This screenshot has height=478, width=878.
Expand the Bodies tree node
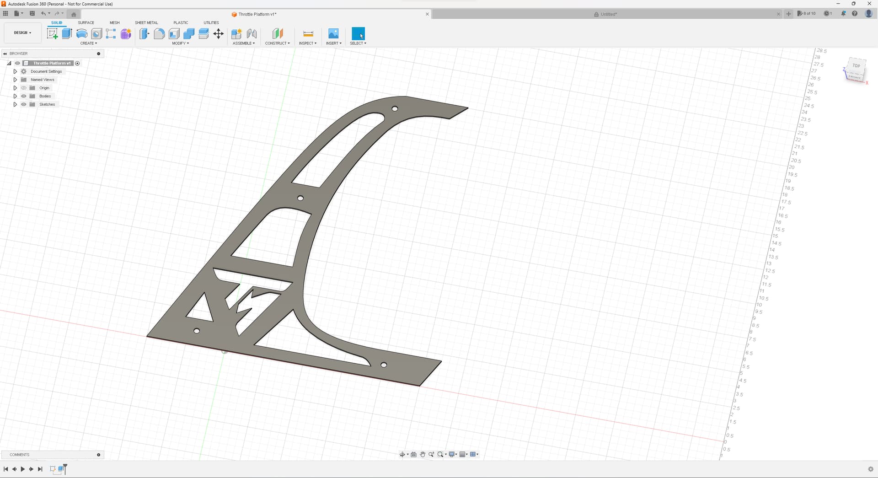tap(15, 96)
